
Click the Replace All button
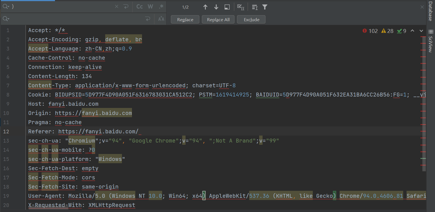218,19
